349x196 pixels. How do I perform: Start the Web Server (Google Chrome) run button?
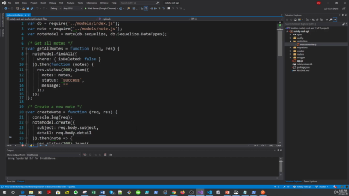point(100,9)
